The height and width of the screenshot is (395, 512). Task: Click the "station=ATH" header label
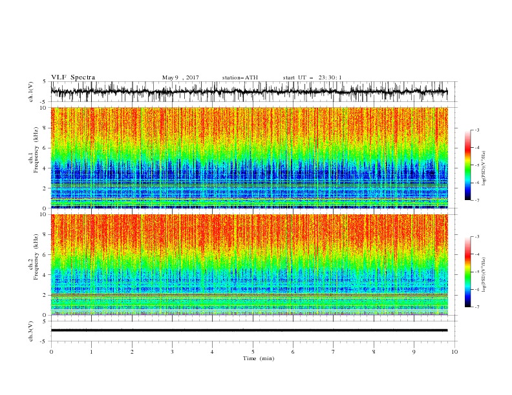click(x=240, y=77)
